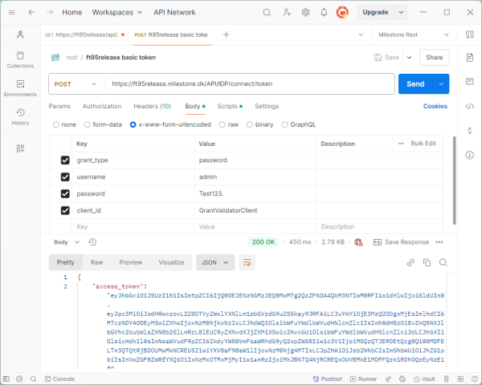
Task: Copy response using the link icon
Action: (411, 262)
